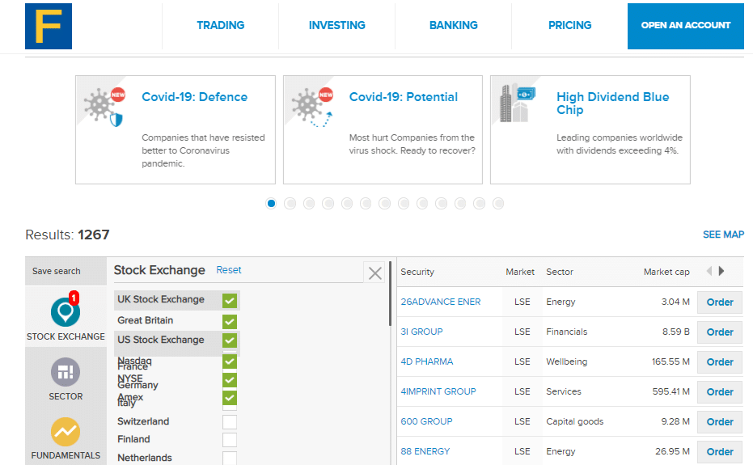Click the Results: 1267 count

pos(67,235)
